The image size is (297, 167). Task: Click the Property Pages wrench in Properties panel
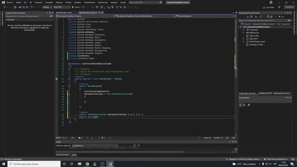pos(249,105)
